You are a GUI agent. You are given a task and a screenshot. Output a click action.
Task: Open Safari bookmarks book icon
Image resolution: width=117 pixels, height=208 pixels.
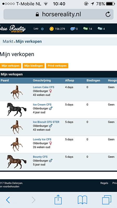pyautogui.click(x=82, y=200)
